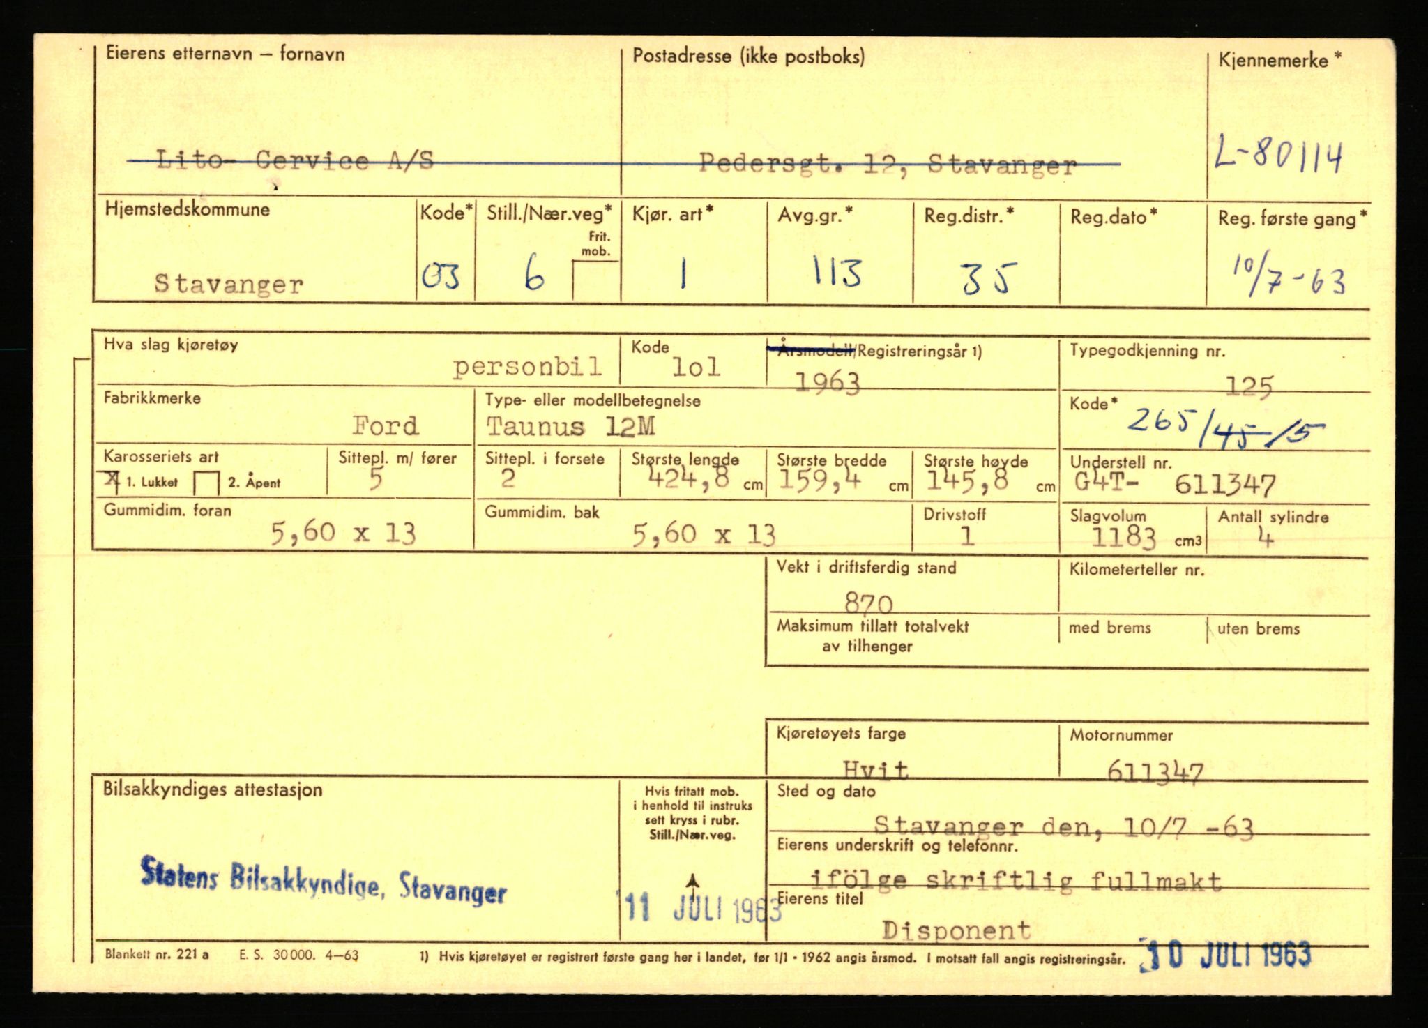Click the largest height value 145,8

pos(967,481)
